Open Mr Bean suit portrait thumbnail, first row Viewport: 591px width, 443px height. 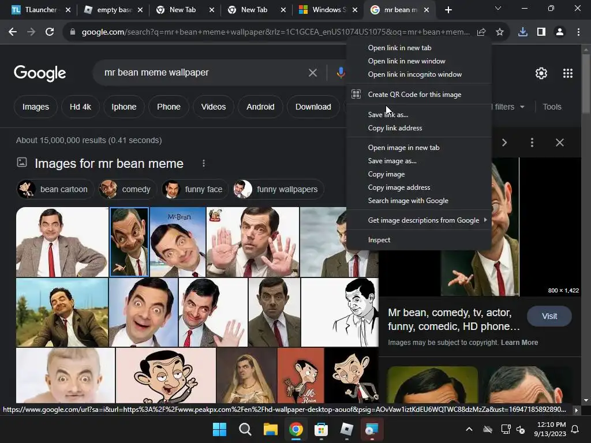[62, 242]
